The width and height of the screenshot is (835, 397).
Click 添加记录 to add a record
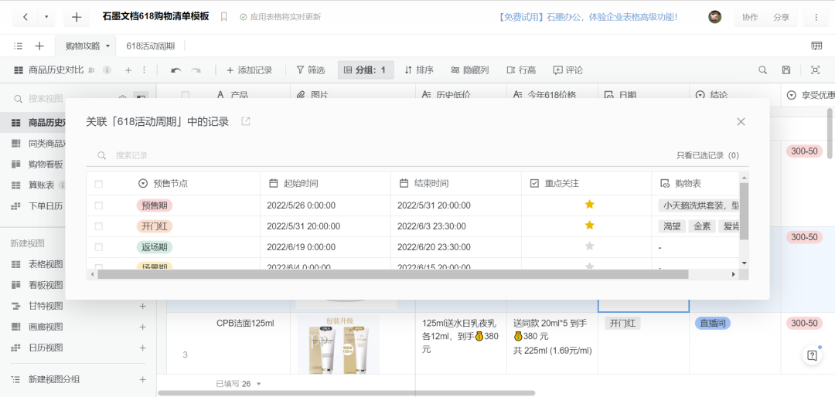(249, 70)
